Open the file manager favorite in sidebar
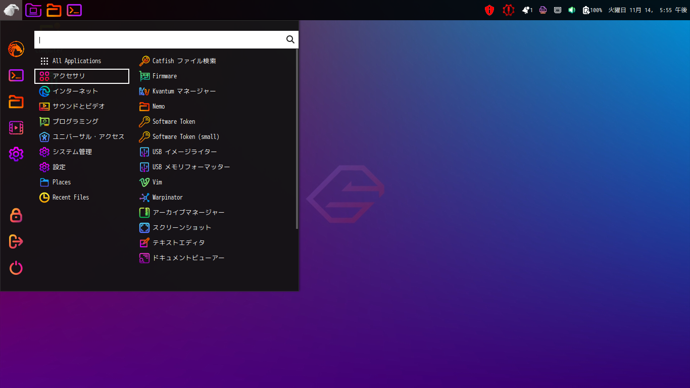The height and width of the screenshot is (388, 690). 16,102
